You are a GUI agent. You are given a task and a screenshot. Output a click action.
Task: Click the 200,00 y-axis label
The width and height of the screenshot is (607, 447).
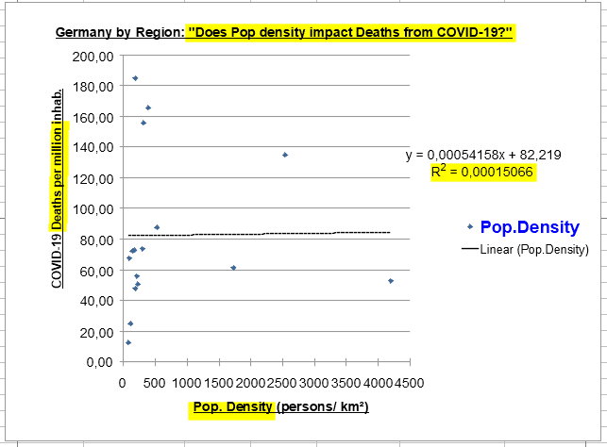[x=93, y=57]
